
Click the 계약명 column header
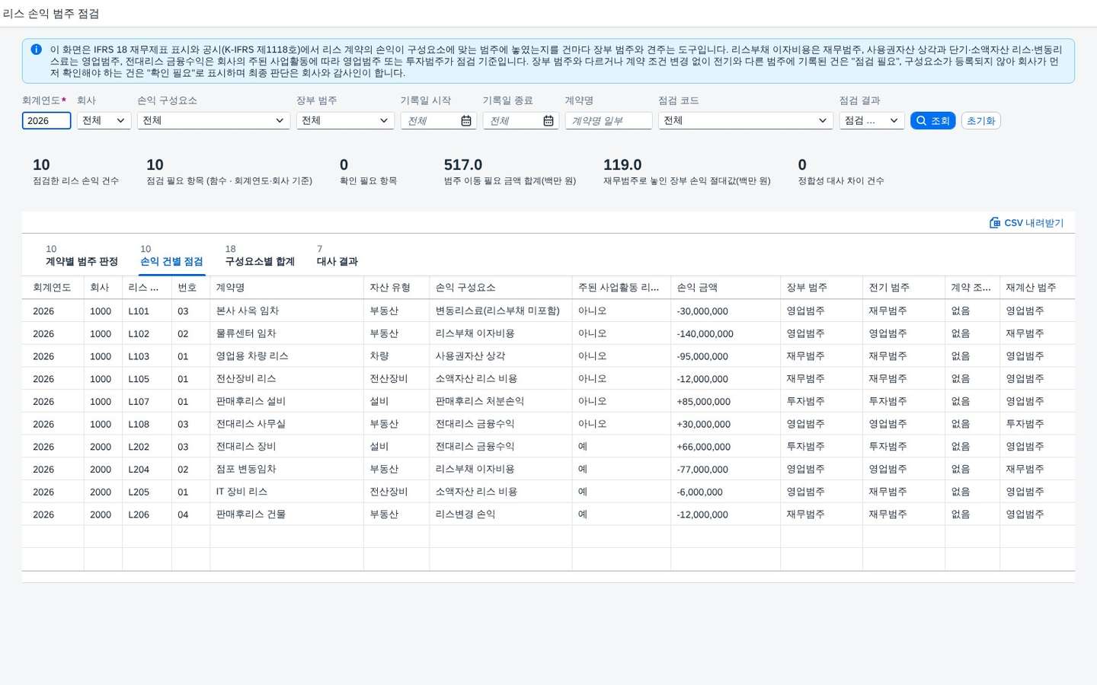[286, 288]
